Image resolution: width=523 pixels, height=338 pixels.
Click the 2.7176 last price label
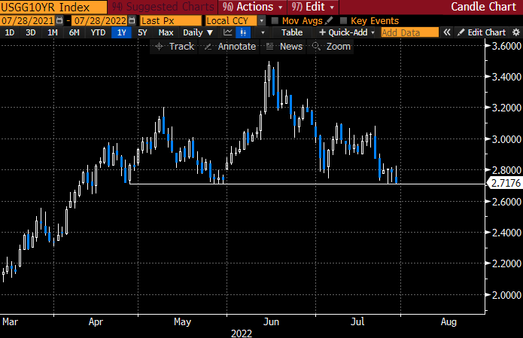(x=506, y=183)
